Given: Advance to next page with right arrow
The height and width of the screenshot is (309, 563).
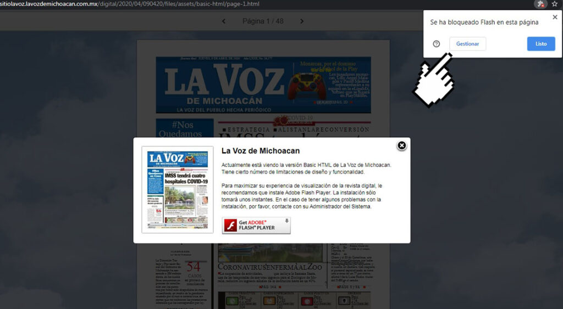Looking at the screenshot, I should [x=302, y=21].
